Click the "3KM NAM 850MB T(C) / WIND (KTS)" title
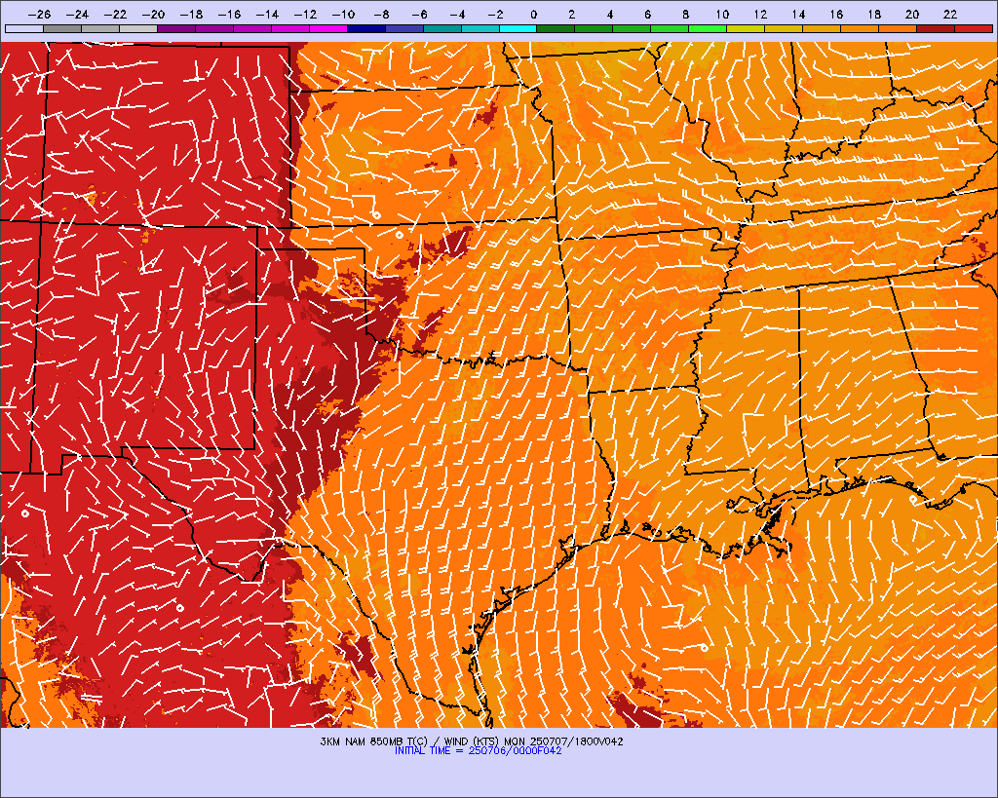 click(x=410, y=741)
